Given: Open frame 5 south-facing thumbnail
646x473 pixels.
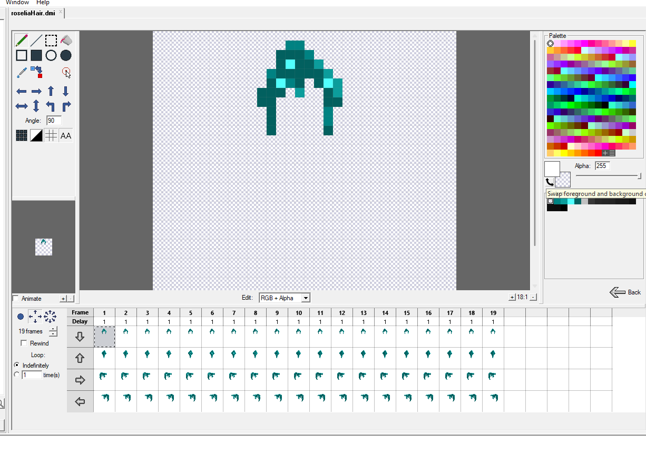Looking at the screenshot, I should 191,337.
